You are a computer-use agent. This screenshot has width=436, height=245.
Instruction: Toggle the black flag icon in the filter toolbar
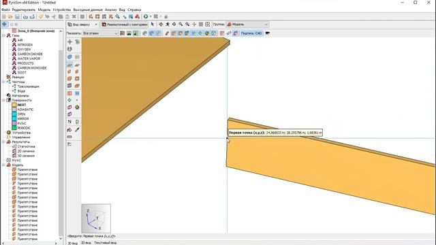[268, 33]
